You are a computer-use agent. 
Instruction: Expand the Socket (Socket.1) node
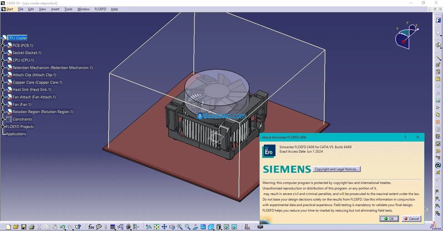pyautogui.click(x=2, y=53)
